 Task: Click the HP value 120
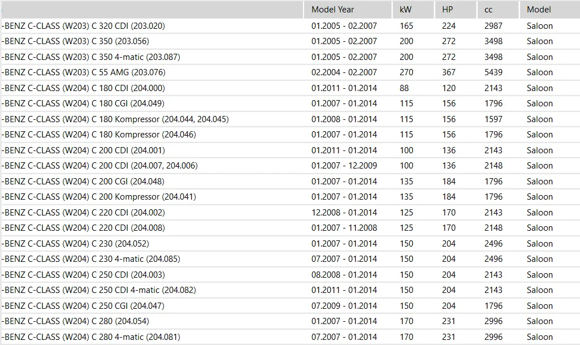click(x=449, y=88)
